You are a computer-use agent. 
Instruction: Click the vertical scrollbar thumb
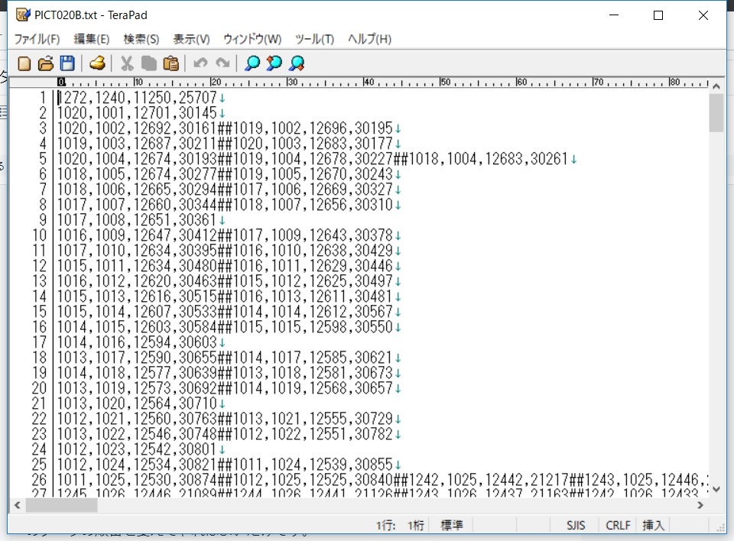coord(716,113)
